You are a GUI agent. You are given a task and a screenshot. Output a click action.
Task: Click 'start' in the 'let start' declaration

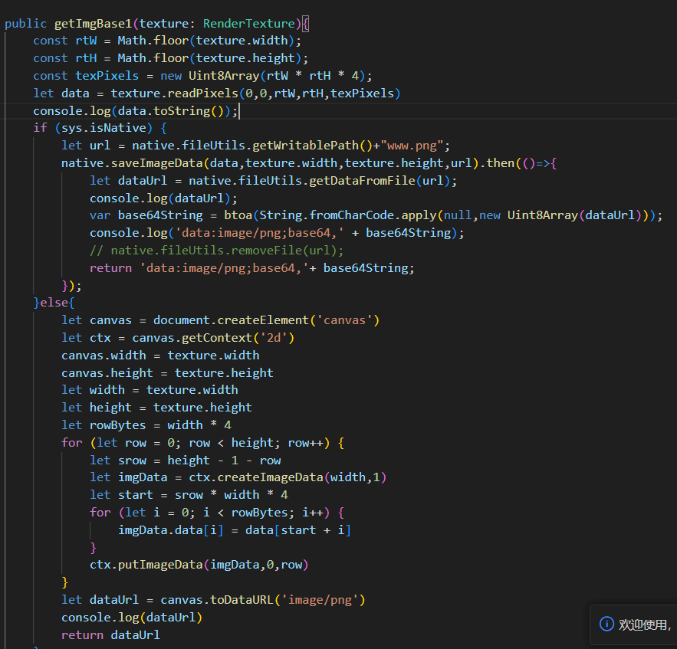(136, 495)
